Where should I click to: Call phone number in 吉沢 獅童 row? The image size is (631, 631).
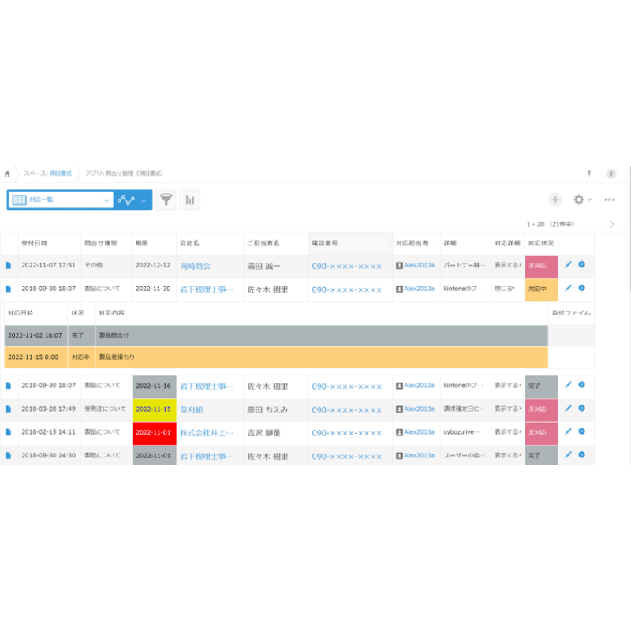coord(346,433)
